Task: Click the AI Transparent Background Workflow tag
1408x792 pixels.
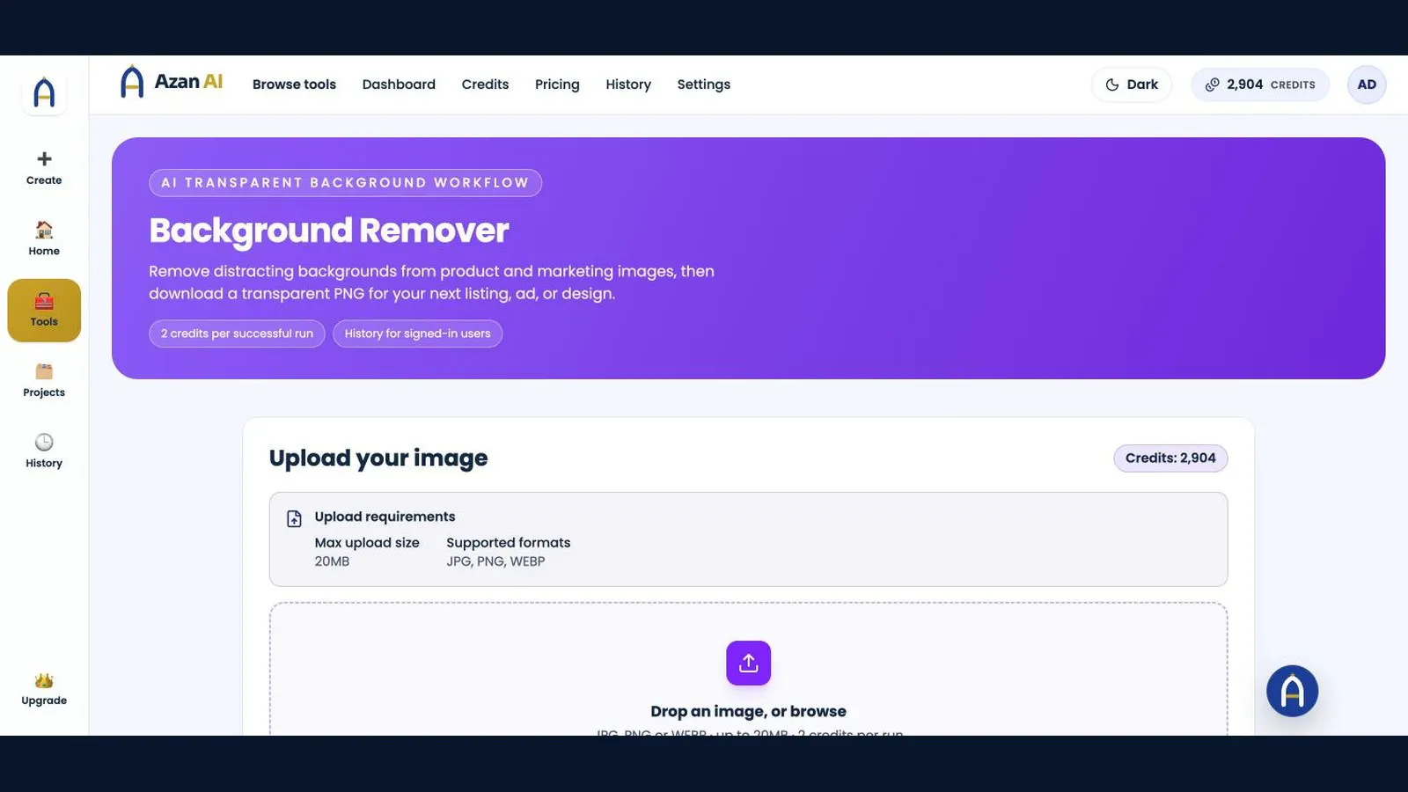Action: coord(345,182)
